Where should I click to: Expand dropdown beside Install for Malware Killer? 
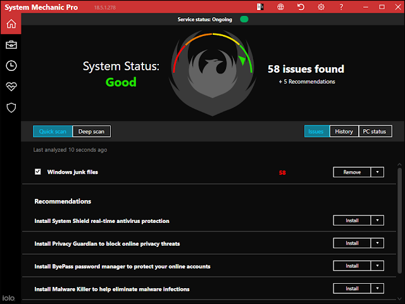pos(377,289)
